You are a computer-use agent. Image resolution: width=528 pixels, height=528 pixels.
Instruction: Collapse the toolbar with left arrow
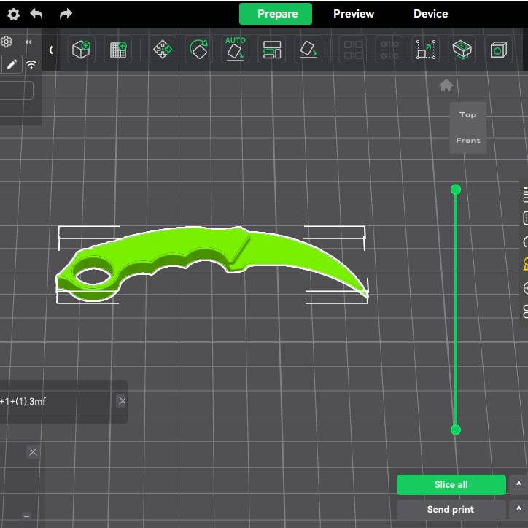click(51, 50)
